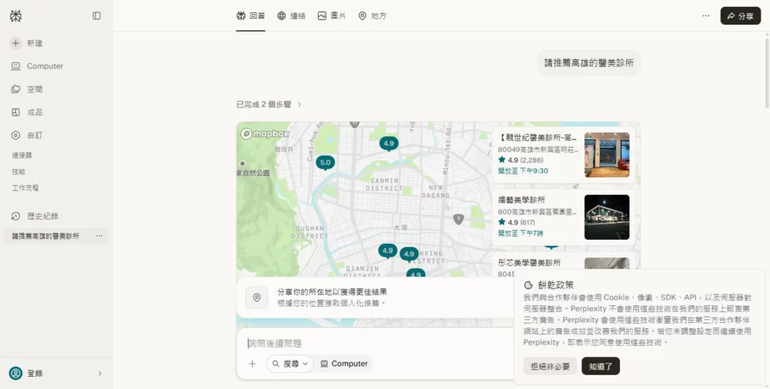Open 技能 in sidebar
This screenshot has width=770, height=389.
[x=18, y=171]
